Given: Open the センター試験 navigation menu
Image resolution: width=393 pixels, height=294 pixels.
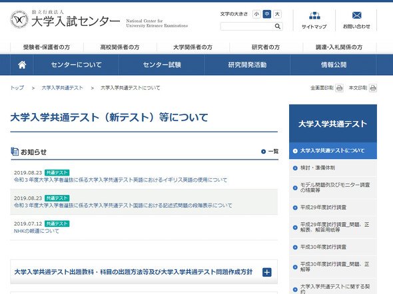Looking at the screenshot, I should pos(162,65).
